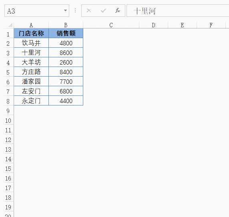
Task: Select the cell 左安门
Action: pyautogui.click(x=31, y=91)
